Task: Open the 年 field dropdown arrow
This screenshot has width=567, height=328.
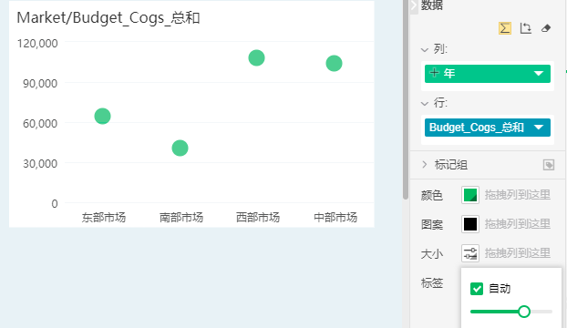Action: point(539,74)
